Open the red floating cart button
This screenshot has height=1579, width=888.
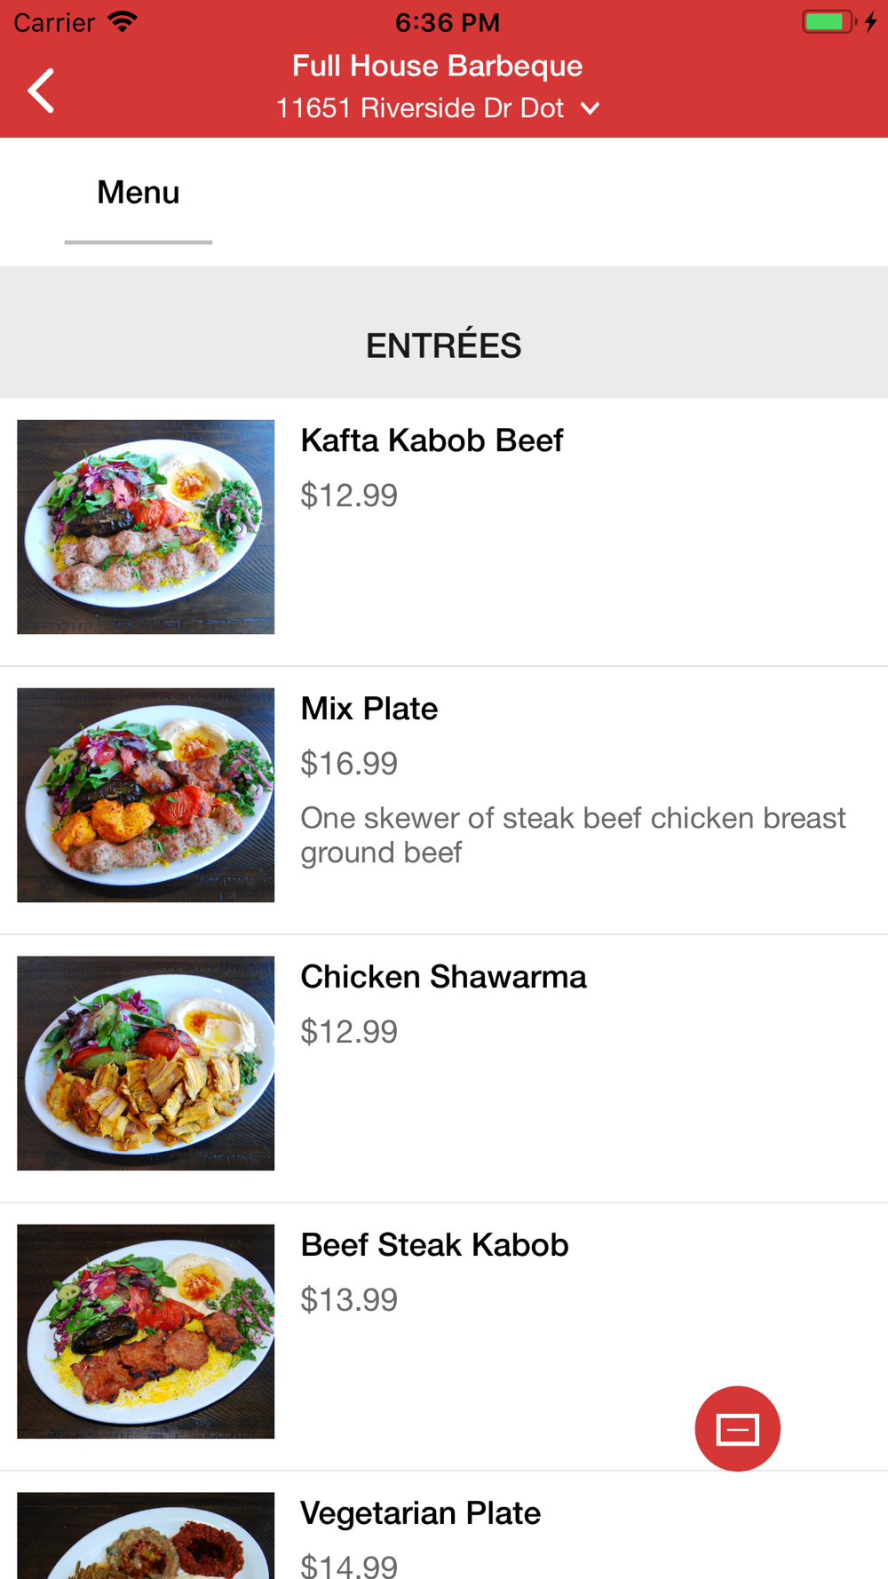click(737, 1428)
